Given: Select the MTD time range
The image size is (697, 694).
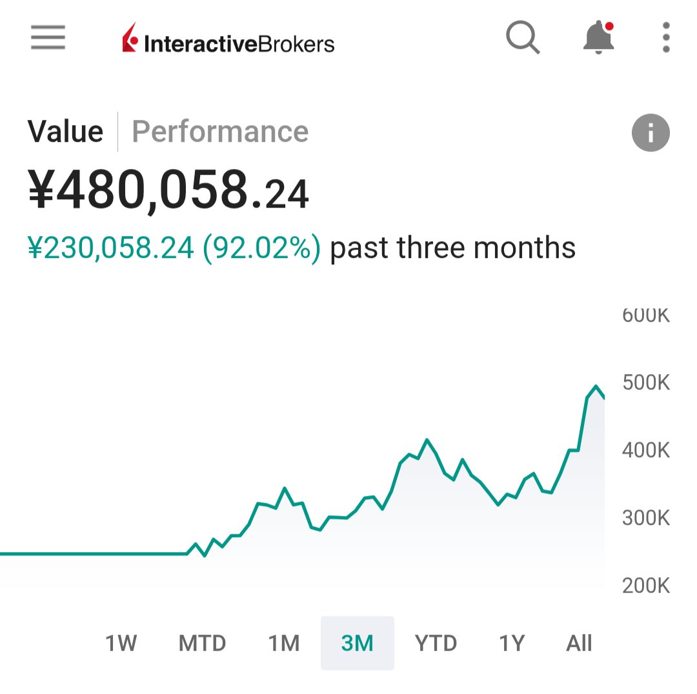Looking at the screenshot, I should coord(202,643).
